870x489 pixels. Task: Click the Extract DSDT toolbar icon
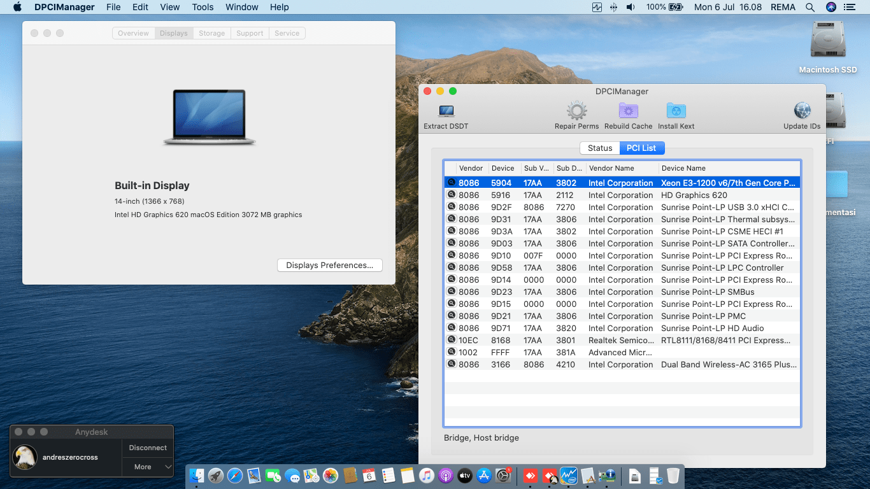tap(446, 111)
